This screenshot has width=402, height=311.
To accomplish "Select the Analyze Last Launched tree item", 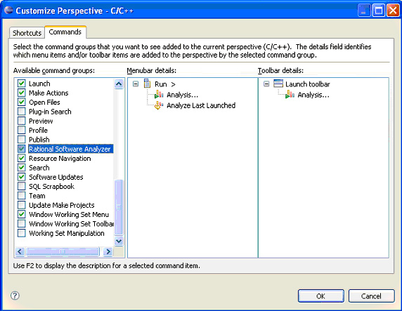I will click(x=201, y=105).
